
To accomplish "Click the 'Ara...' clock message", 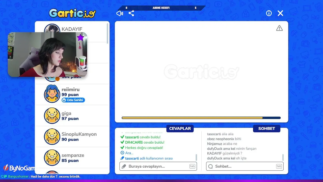I will (x=129, y=153).
